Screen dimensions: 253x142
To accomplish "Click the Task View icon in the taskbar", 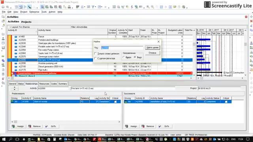I will [x=17, y=139].
